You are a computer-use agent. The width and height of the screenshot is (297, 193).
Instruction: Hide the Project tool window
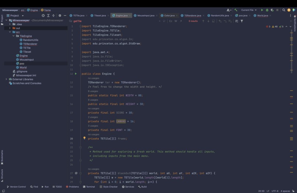[65, 15]
